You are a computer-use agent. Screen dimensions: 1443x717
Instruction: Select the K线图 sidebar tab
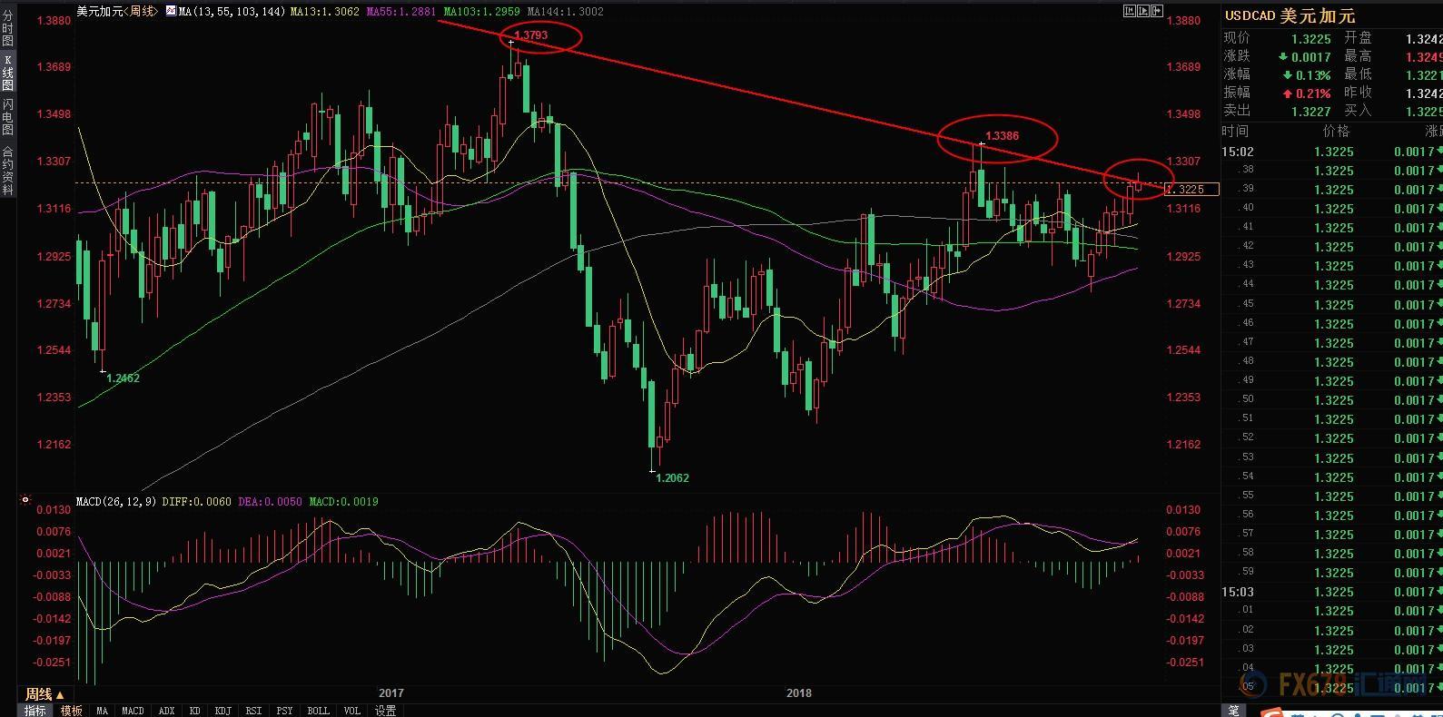pyautogui.click(x=7, y=72)
